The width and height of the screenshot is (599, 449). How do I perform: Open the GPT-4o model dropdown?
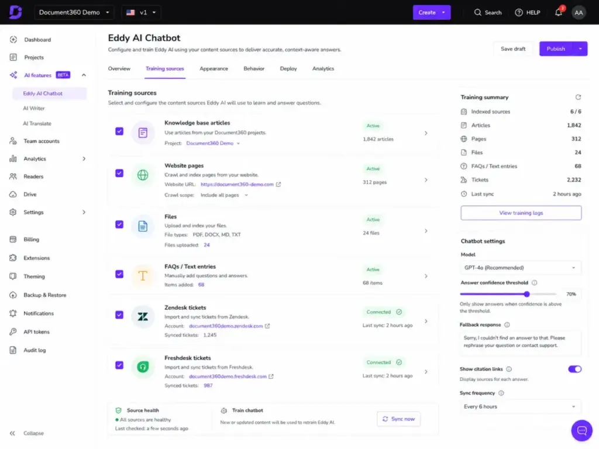pos(521,268)
